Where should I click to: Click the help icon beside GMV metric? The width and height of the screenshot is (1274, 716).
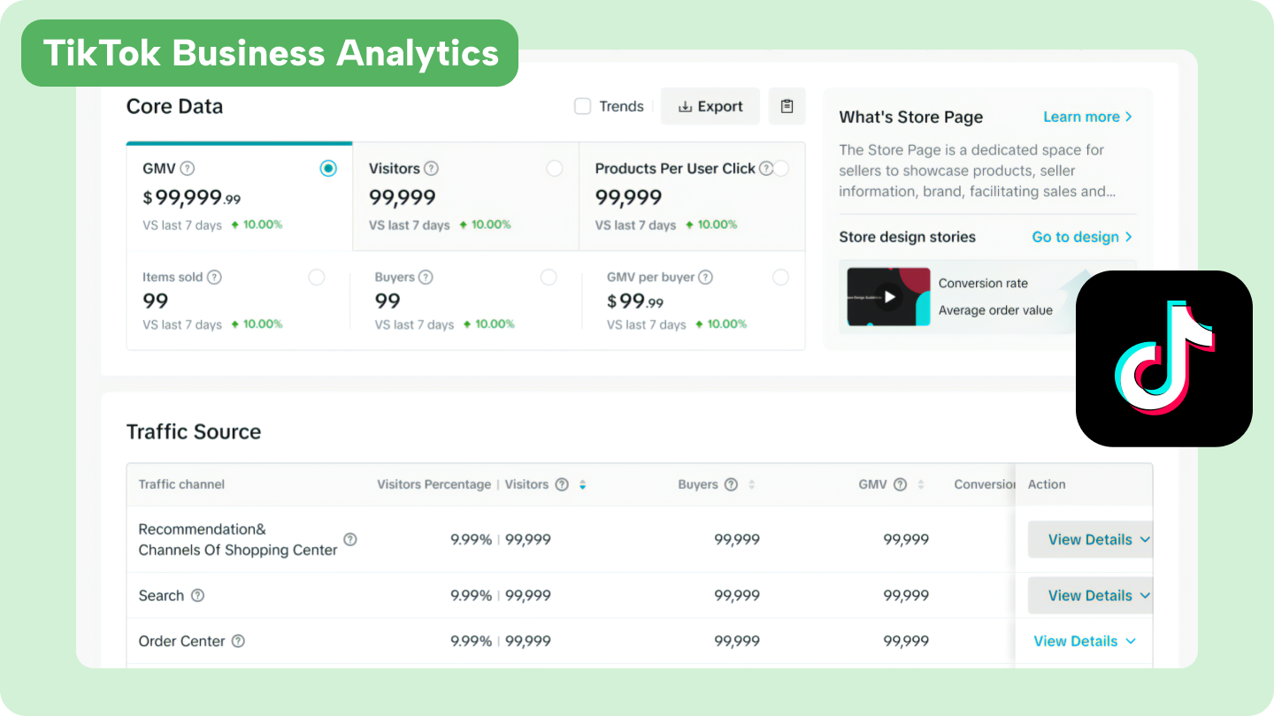[x=185, y=168]
